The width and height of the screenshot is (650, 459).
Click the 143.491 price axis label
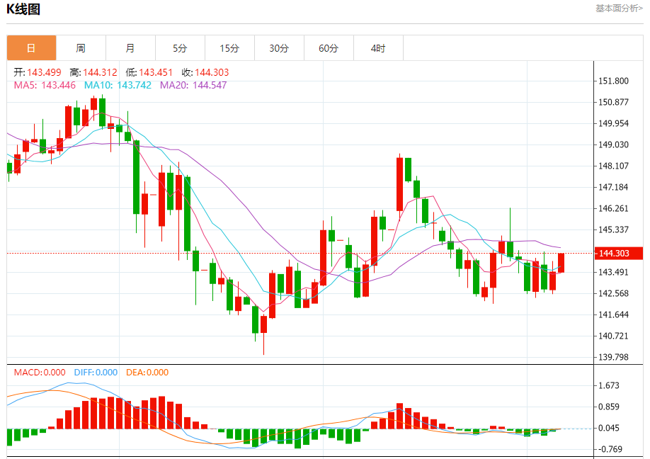pos(613,273)
